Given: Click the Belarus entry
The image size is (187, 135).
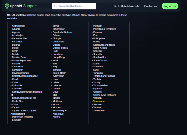Looking at the screenshot, I should tap(16, 45).
